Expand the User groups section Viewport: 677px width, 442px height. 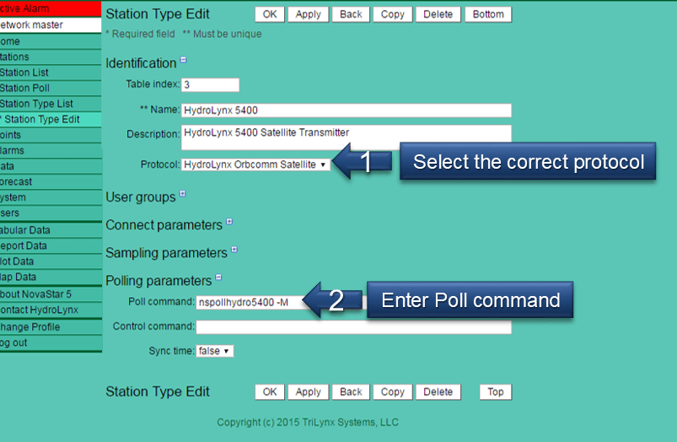(x=182, y=194)
